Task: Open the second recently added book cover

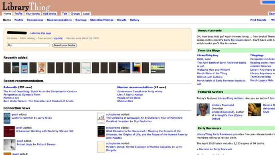Action: click(16, 68)
